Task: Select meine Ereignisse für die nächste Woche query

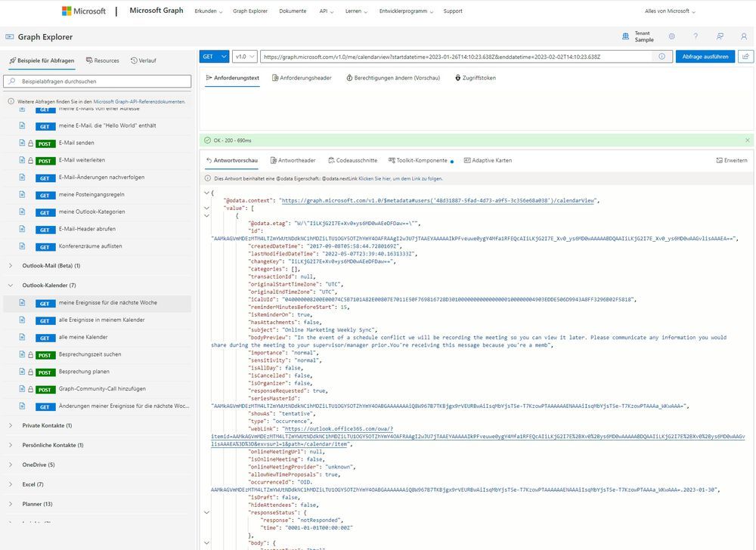Action: (x=98, y=303)
